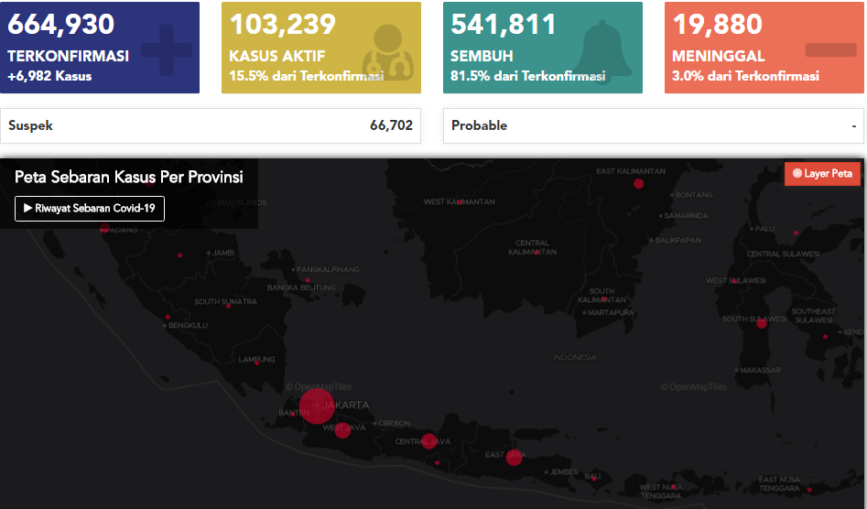Select the West Sulawesi case dot
Screen dimensions: 867x509
click(735, 281)
